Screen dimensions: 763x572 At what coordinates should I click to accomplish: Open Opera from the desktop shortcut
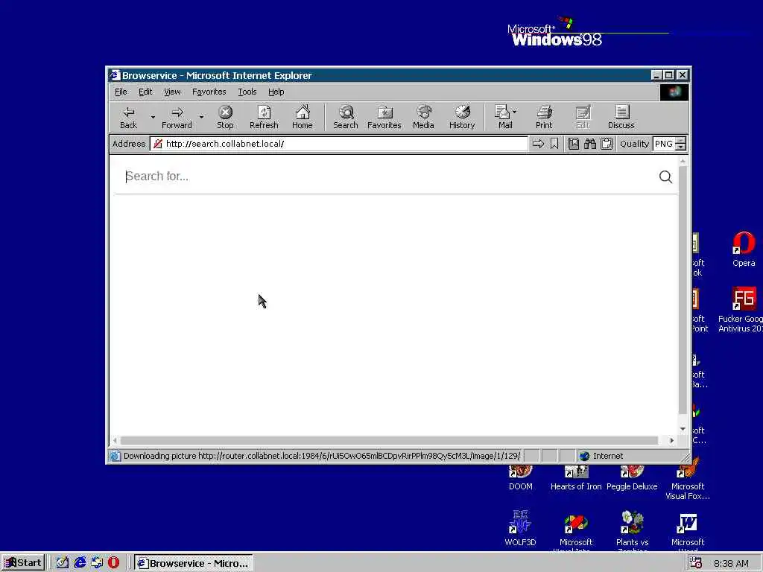(744, 250)
